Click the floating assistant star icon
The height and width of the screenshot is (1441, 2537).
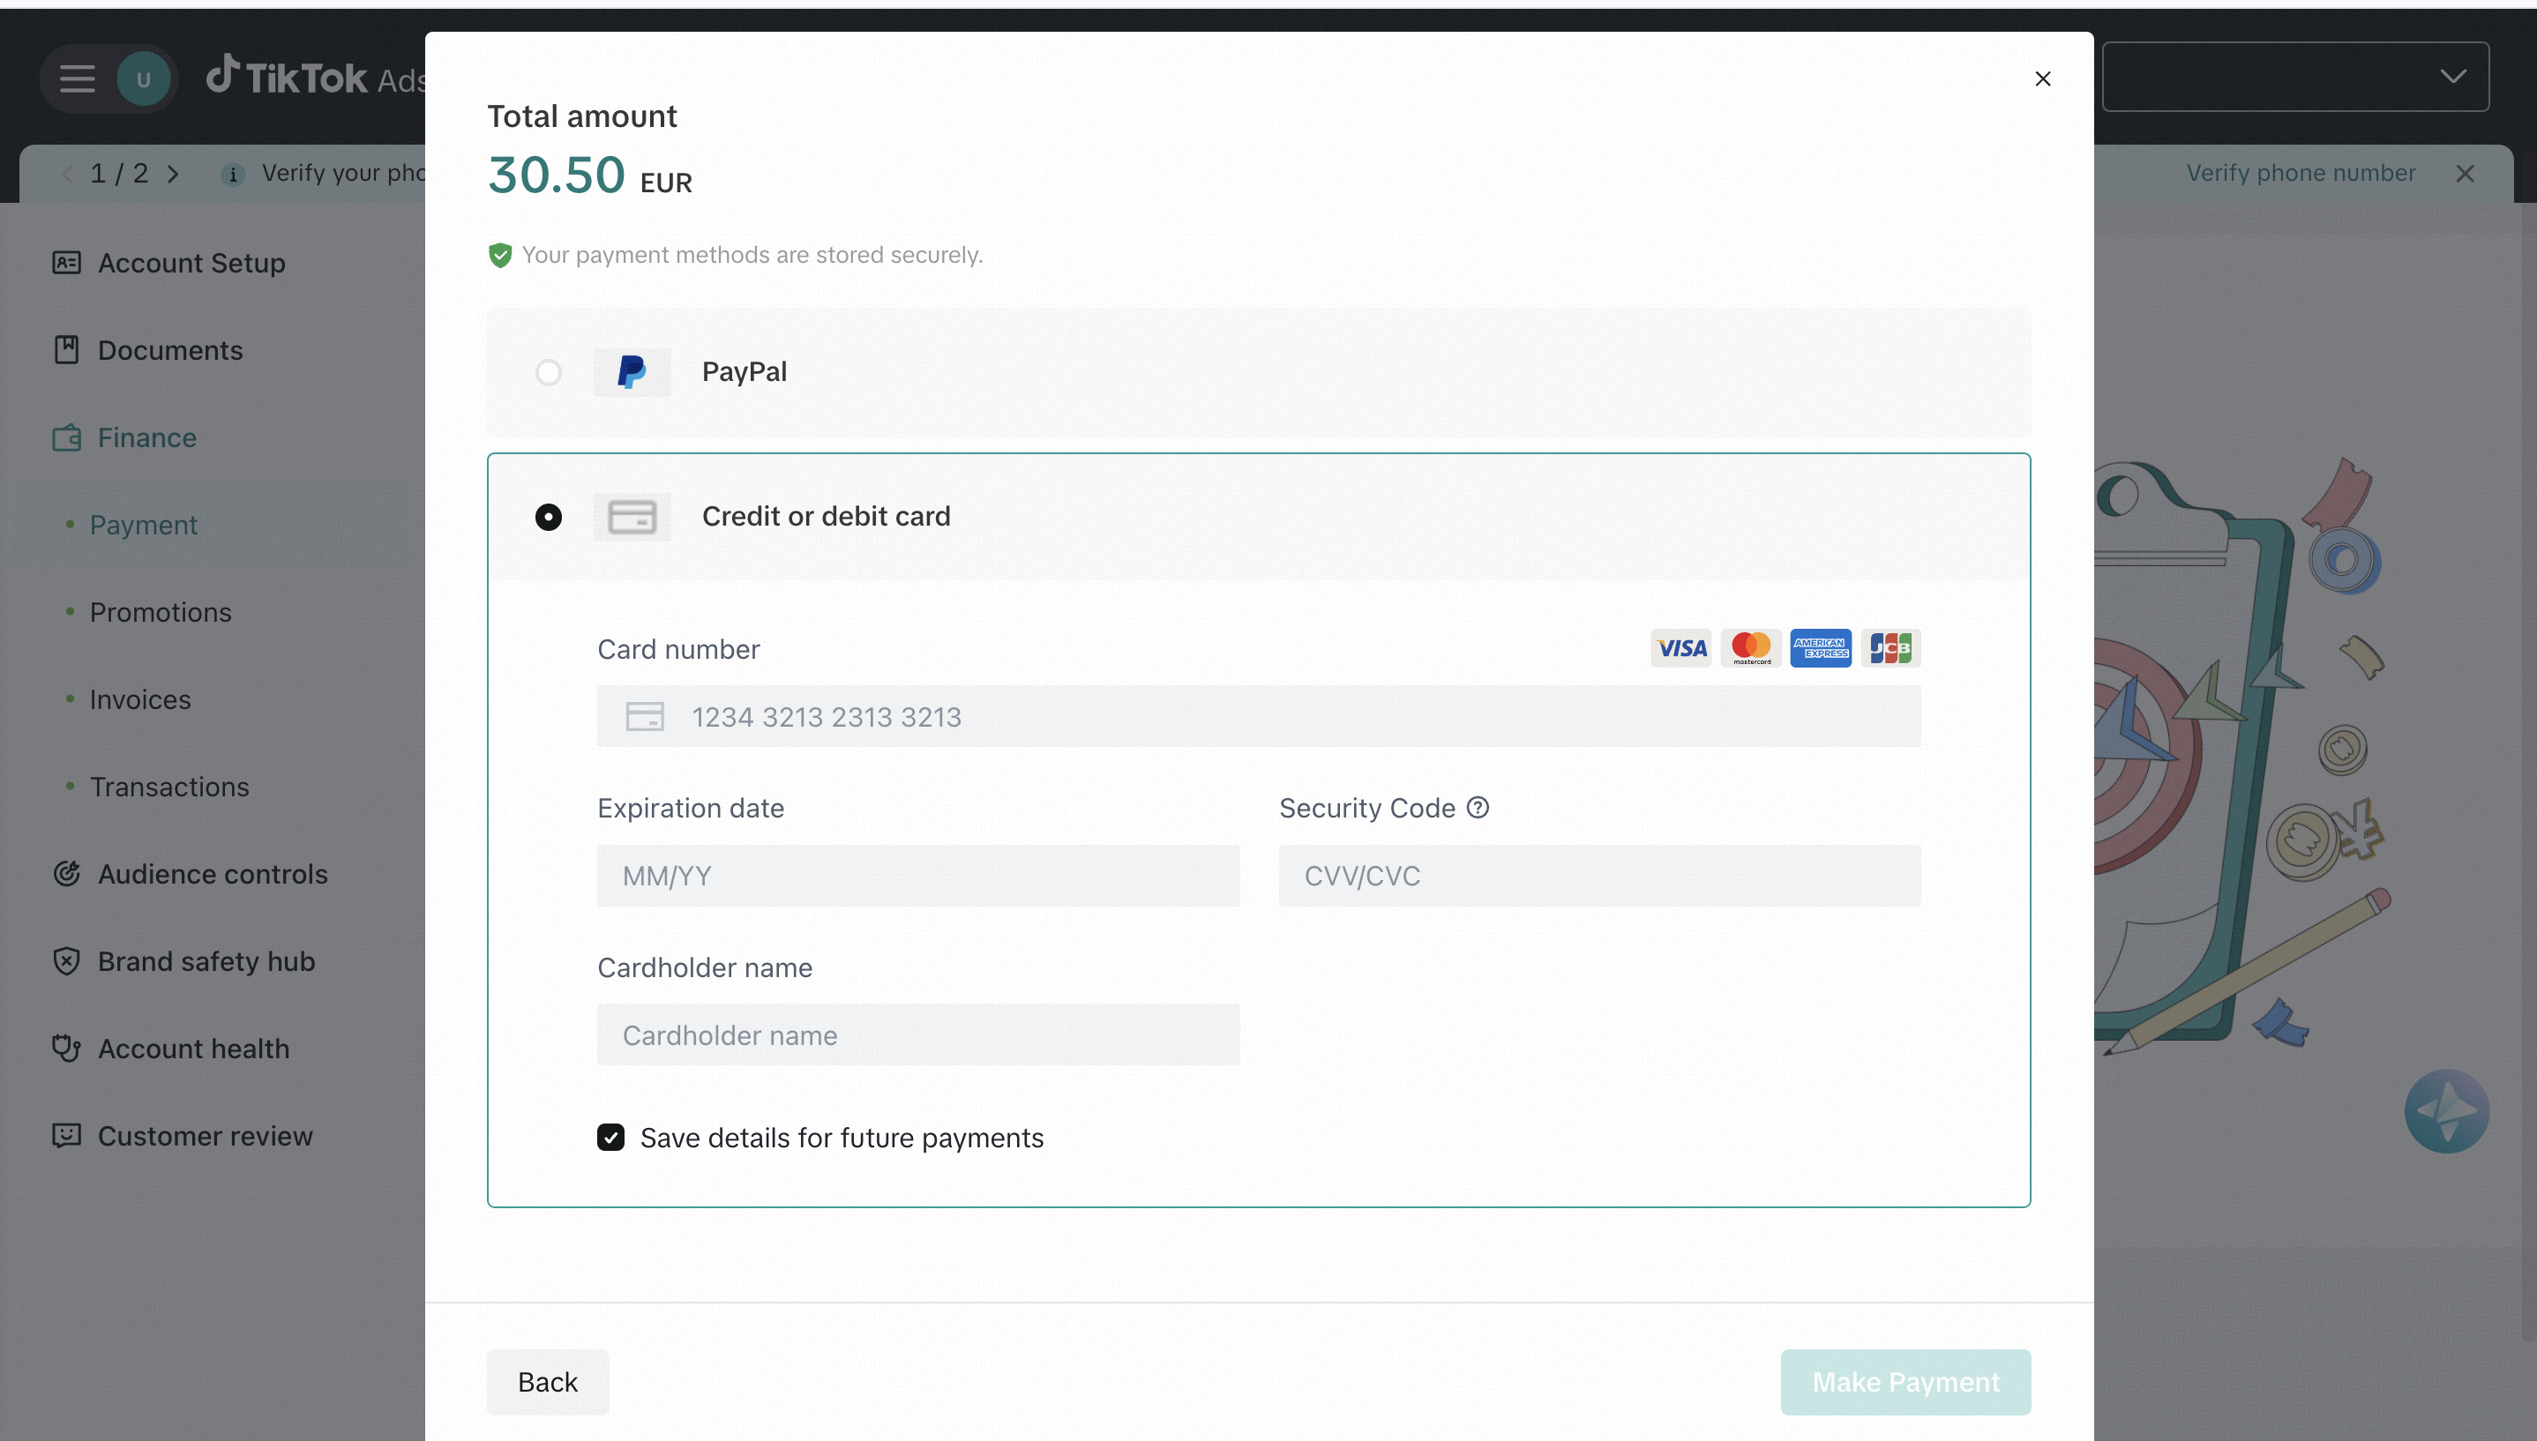pyautogui.click(x=2446, y=1110)
